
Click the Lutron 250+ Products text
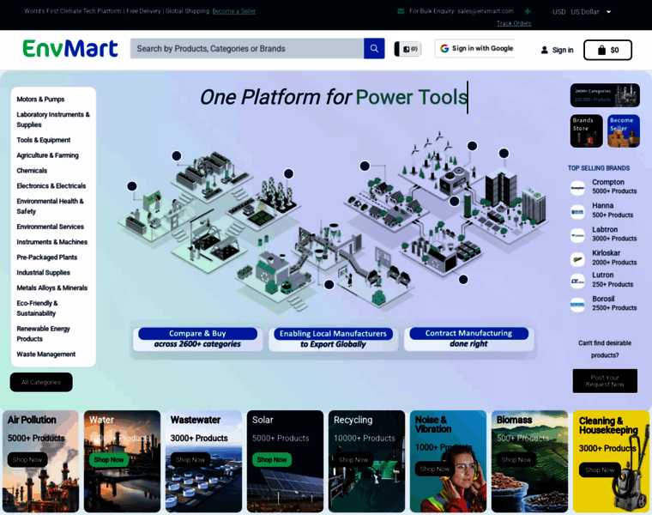[613, 280]
